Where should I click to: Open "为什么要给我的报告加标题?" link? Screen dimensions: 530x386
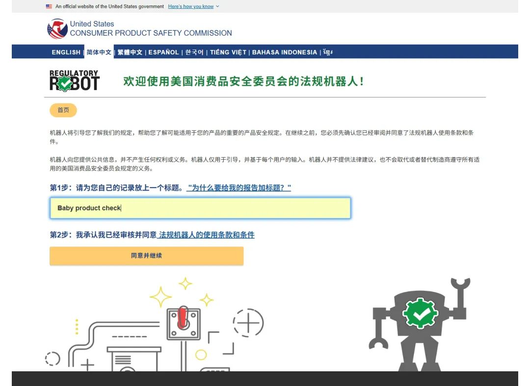[238, 188]
